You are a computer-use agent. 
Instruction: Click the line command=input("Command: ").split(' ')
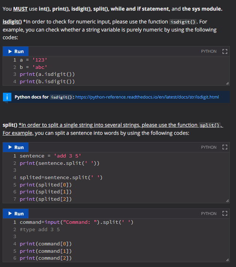click(76, 222)
